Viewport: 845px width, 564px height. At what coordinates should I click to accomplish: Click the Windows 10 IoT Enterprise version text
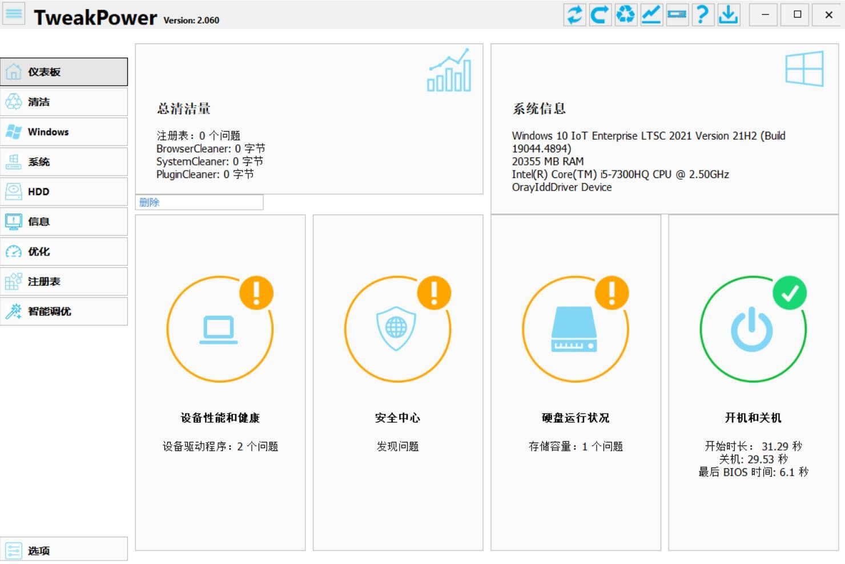[649, 142]
